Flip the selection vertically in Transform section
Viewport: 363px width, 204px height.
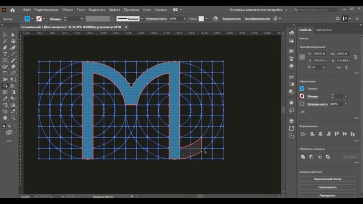[x=347, y=67]
